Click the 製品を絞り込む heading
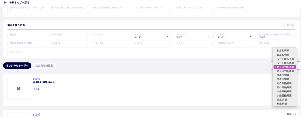The image size is (301, 117). [x=16, y=25]
